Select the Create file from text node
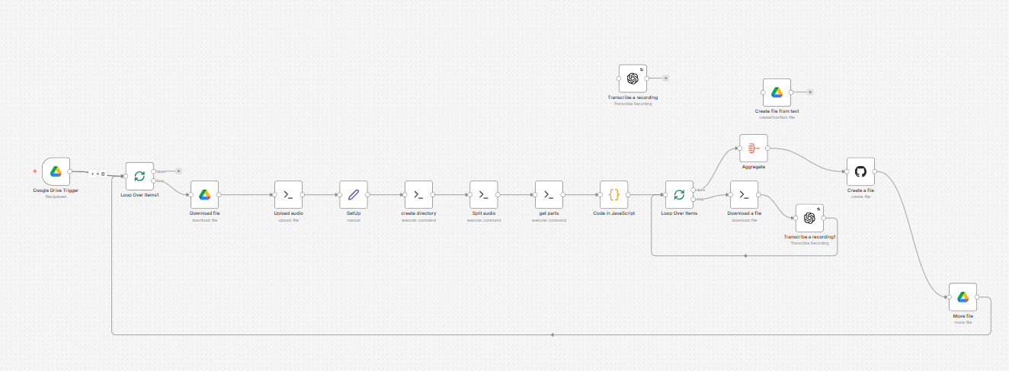This screenshot has height=371, width=1009. [x=777, y=92]
